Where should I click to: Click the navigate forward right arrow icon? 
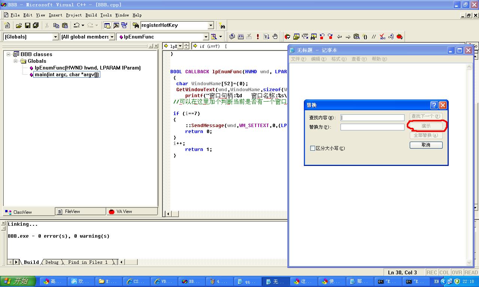click(x=348, y=37)
